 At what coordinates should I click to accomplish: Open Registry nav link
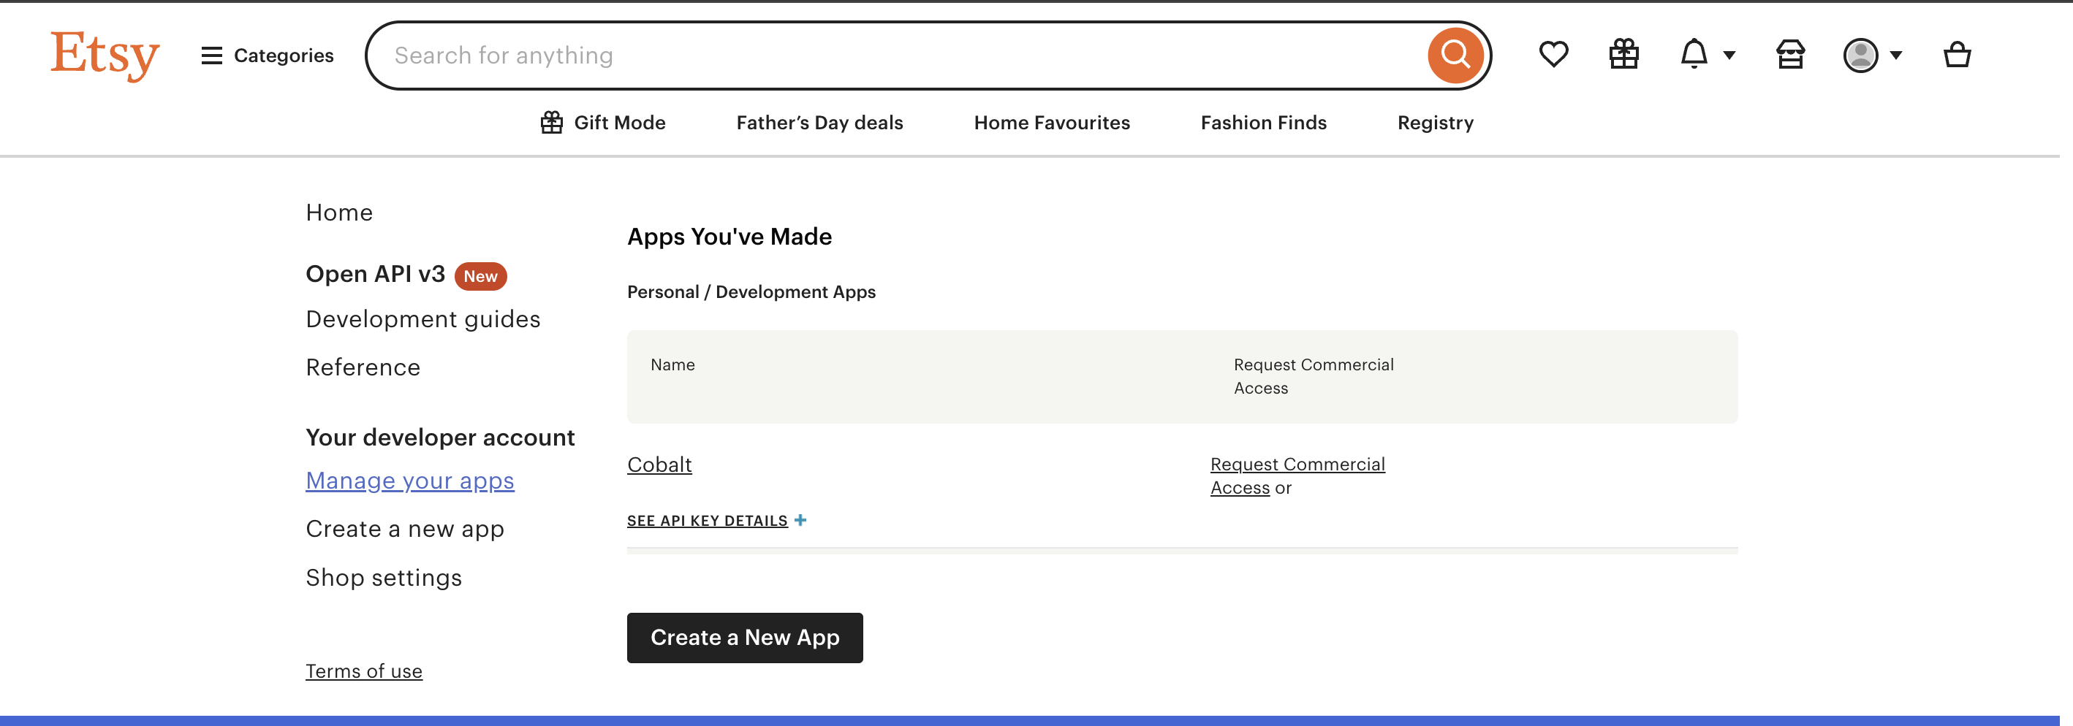point(1435,123)
